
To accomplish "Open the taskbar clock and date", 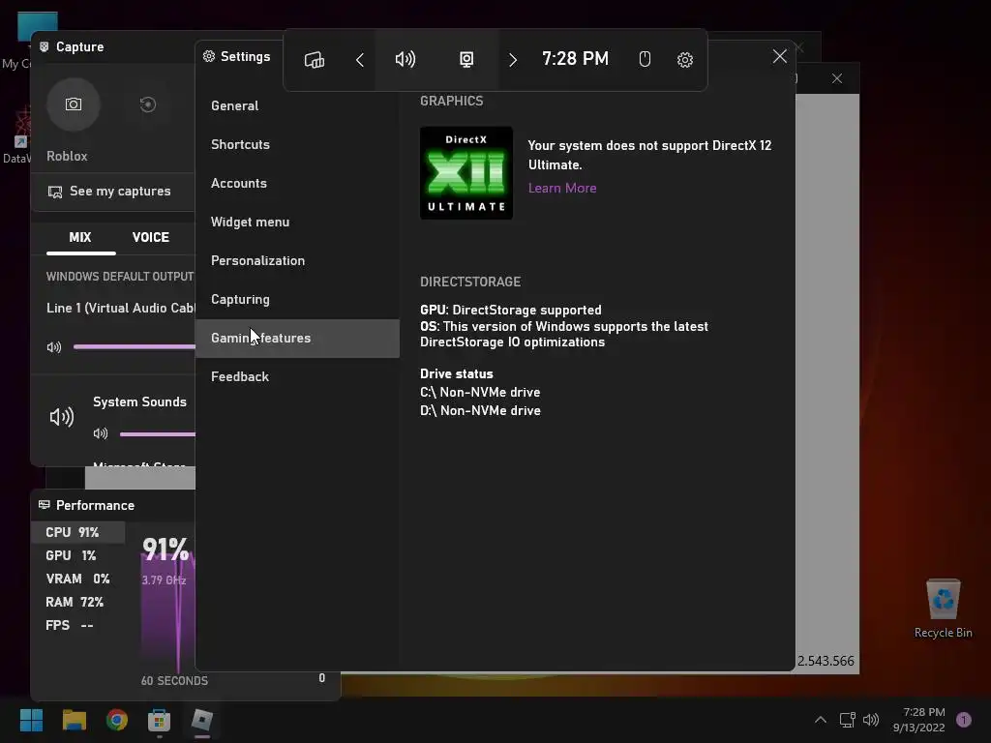I will click(919, 720).
